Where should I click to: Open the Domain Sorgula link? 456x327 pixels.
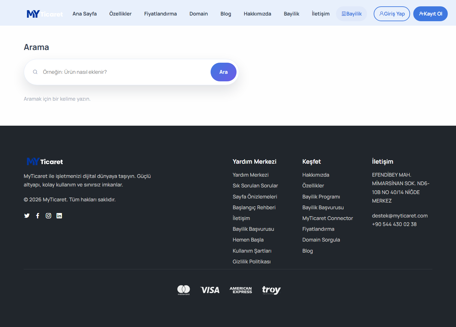coord(321,240)
